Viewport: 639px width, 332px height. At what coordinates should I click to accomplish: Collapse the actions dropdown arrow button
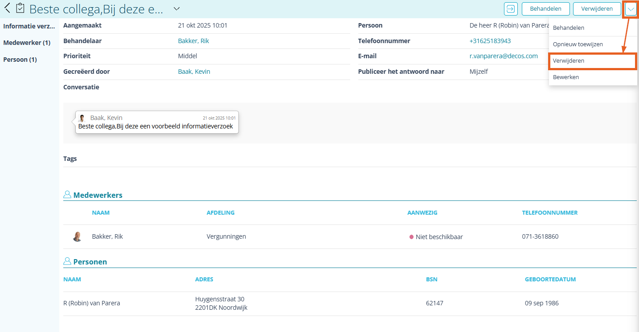click(x=631, y=9)
